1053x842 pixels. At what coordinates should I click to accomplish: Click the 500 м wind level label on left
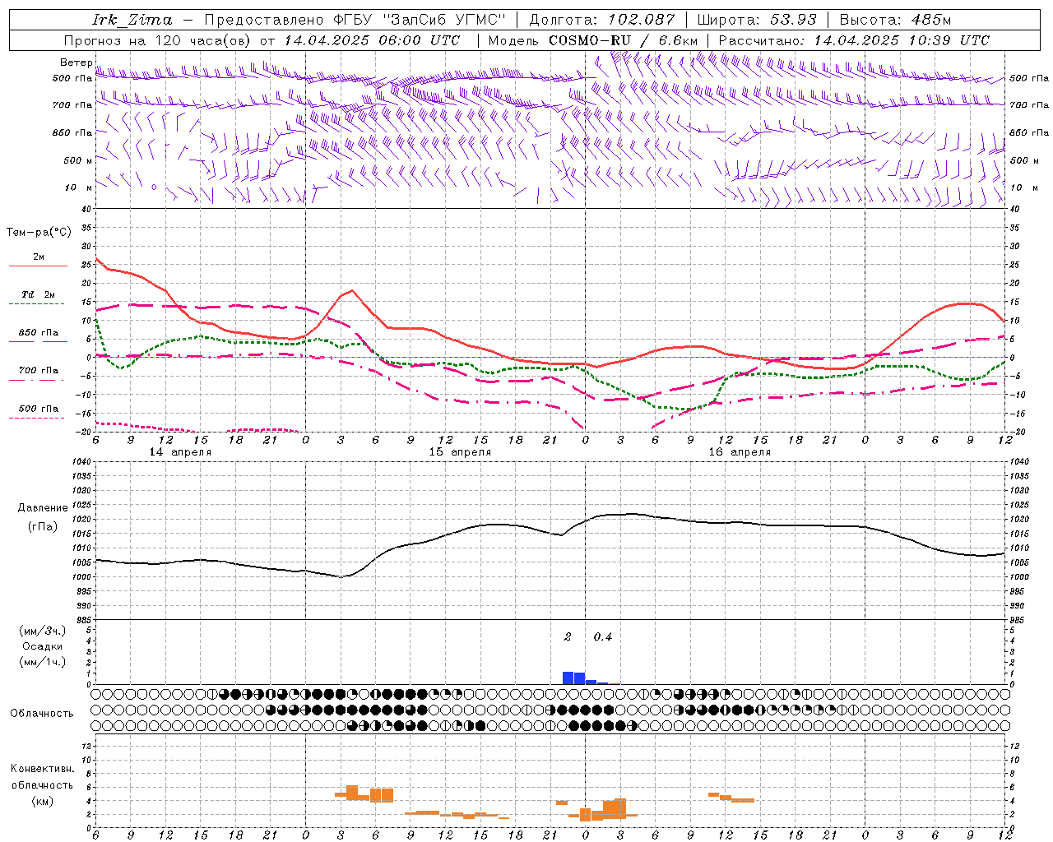point(79,160)
